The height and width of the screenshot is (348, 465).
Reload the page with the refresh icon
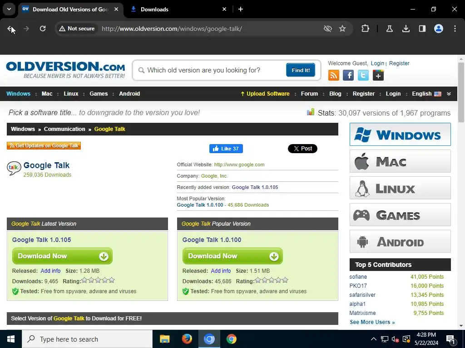coord(43,29)
